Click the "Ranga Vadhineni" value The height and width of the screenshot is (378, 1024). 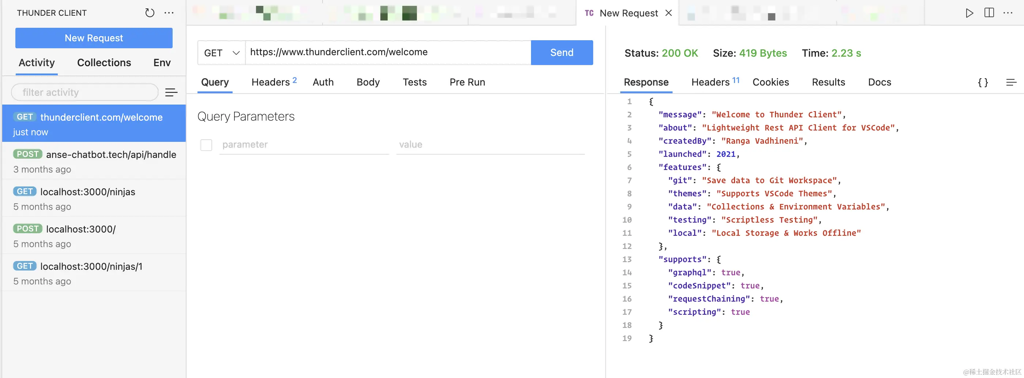pos(762,141)
